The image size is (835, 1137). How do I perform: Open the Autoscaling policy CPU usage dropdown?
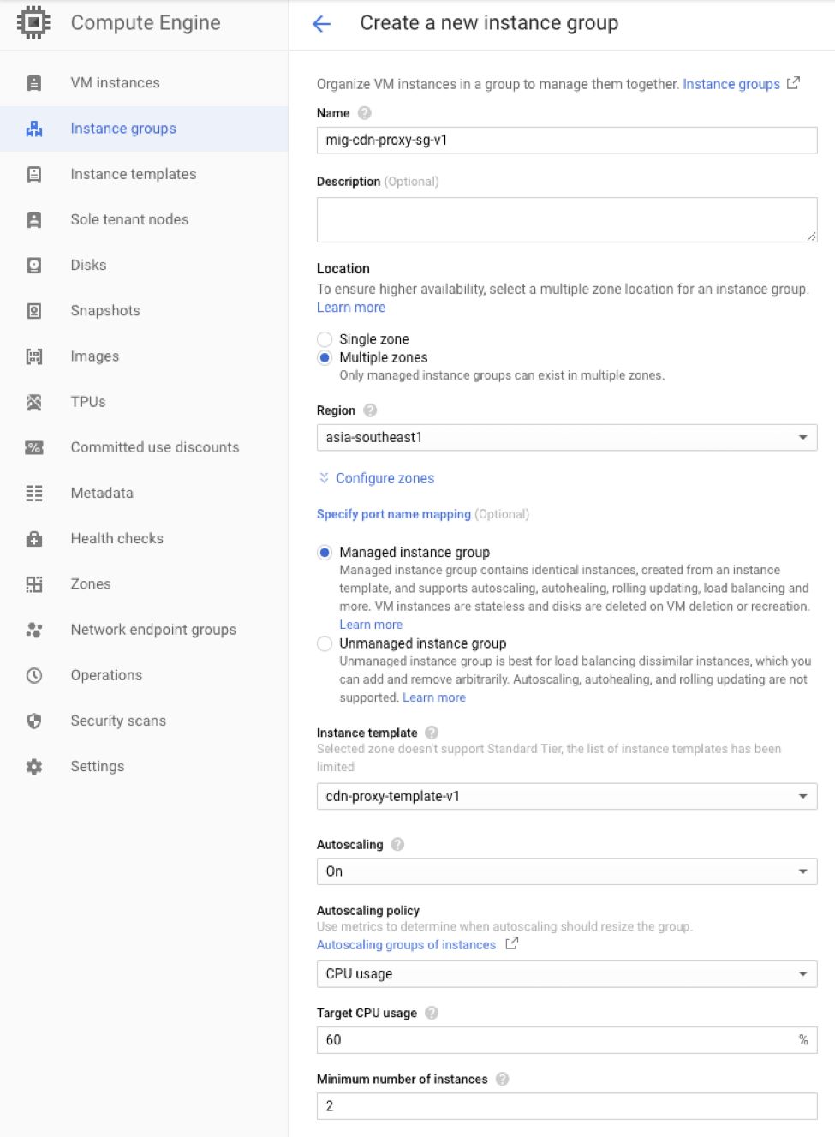(566, 974)
